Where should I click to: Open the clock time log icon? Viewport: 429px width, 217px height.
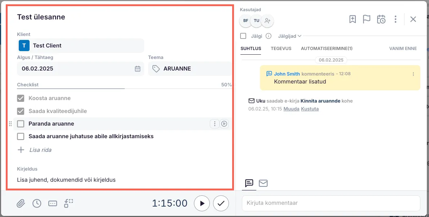[x=37, y=204]
